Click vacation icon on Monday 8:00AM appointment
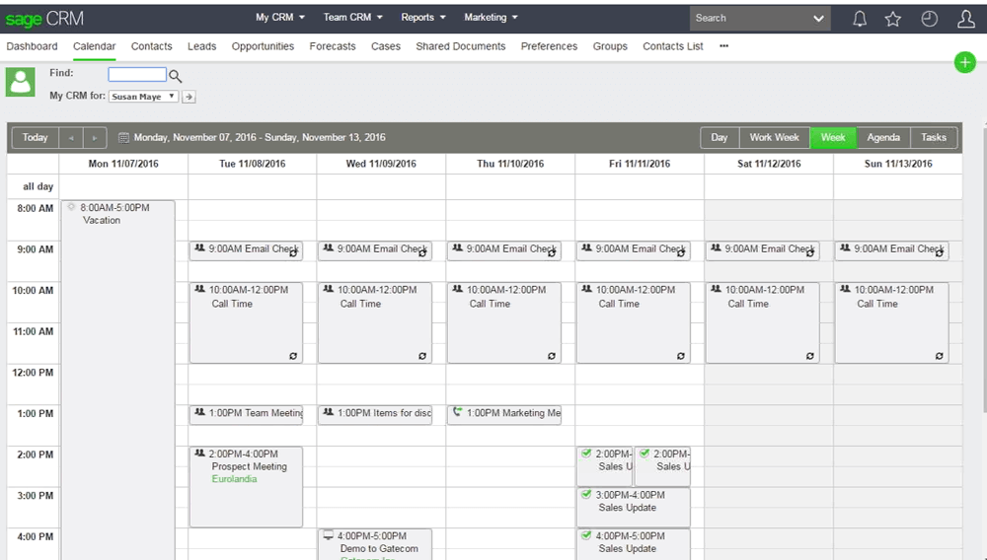 (71, 207)
